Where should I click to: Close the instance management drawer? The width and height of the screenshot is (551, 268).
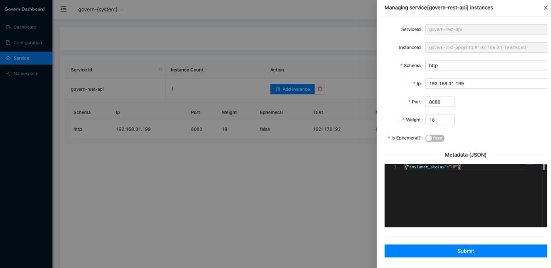pyautogui.click(x=545, y=8)
